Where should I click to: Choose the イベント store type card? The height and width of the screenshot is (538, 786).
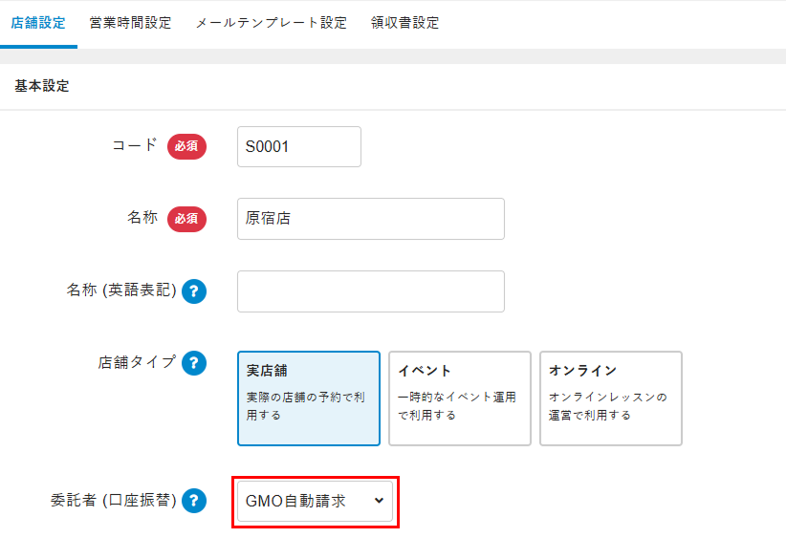pos(459,398)
